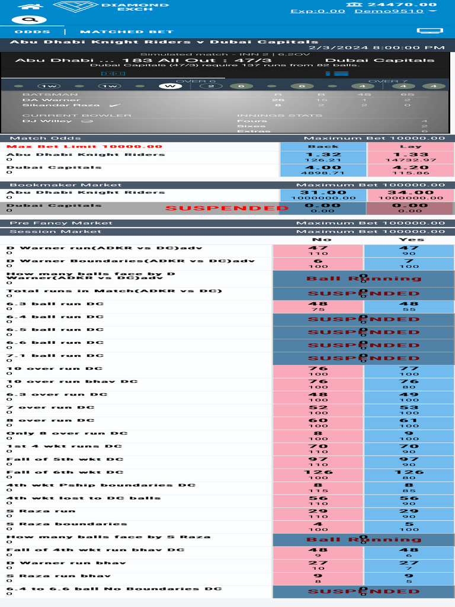Select No 47 for D Warner run adv
This screenshot has width=455, height=607.
(318, 251)
